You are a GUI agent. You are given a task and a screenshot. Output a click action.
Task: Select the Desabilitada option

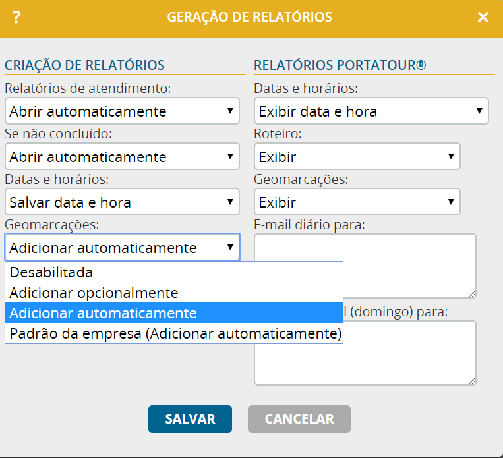click(x=174, y=272)
